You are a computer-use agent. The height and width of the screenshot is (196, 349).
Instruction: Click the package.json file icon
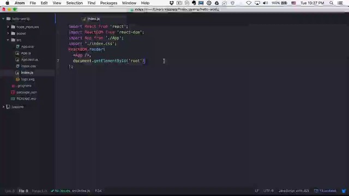(13, 92)
